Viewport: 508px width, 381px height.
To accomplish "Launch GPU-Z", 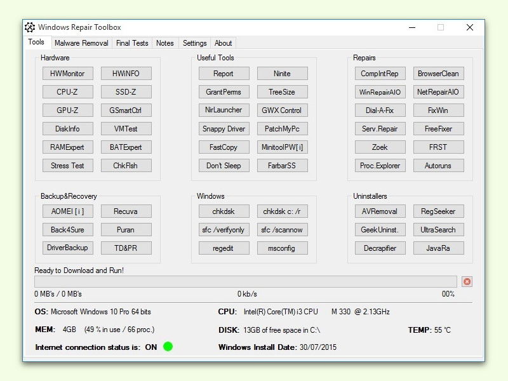I will click(67, 110).
